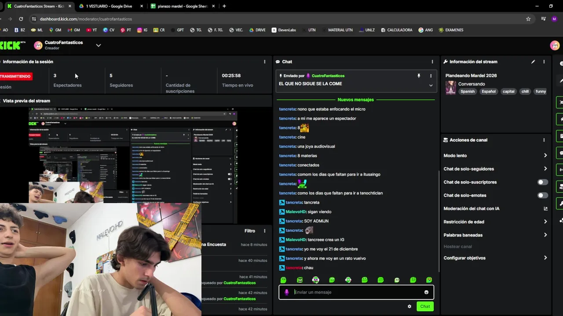
Task: Open browser profile avatar M
Action: (554, 19)
